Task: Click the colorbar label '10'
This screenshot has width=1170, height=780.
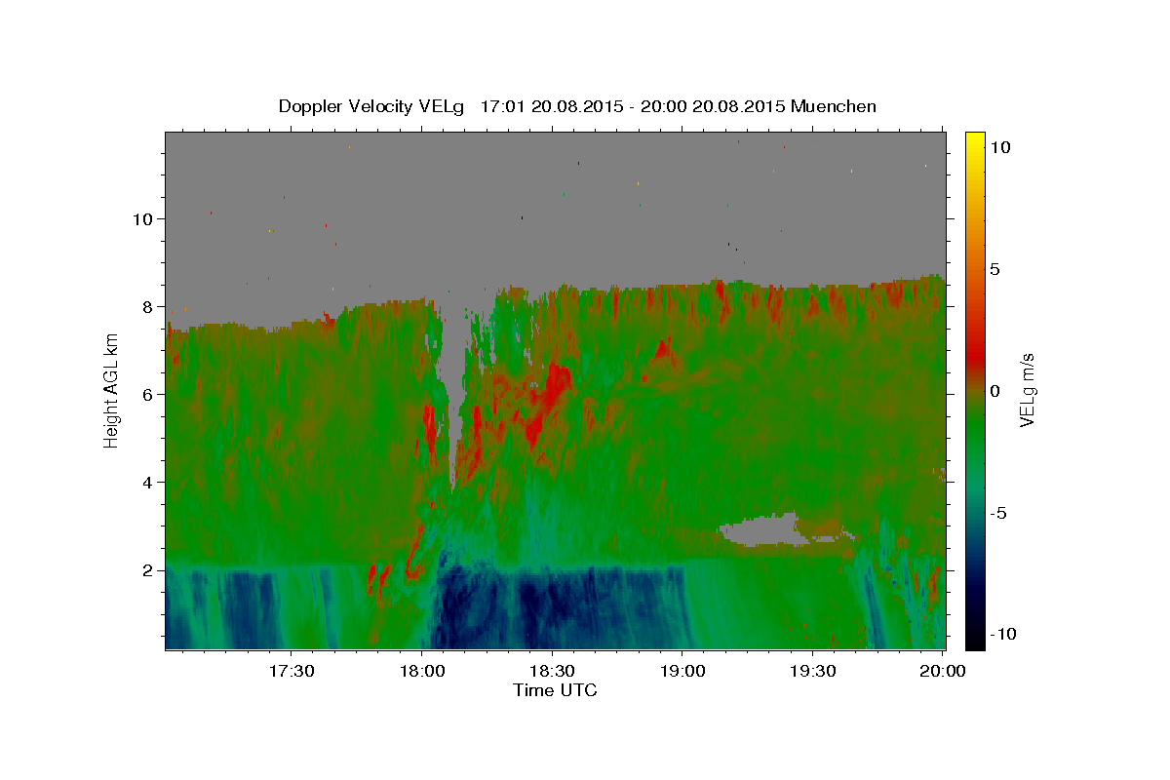Action: tap(999, 146)
